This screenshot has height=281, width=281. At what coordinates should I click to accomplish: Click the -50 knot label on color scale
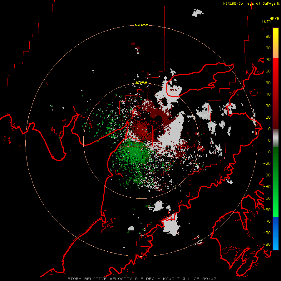[267, 198]
